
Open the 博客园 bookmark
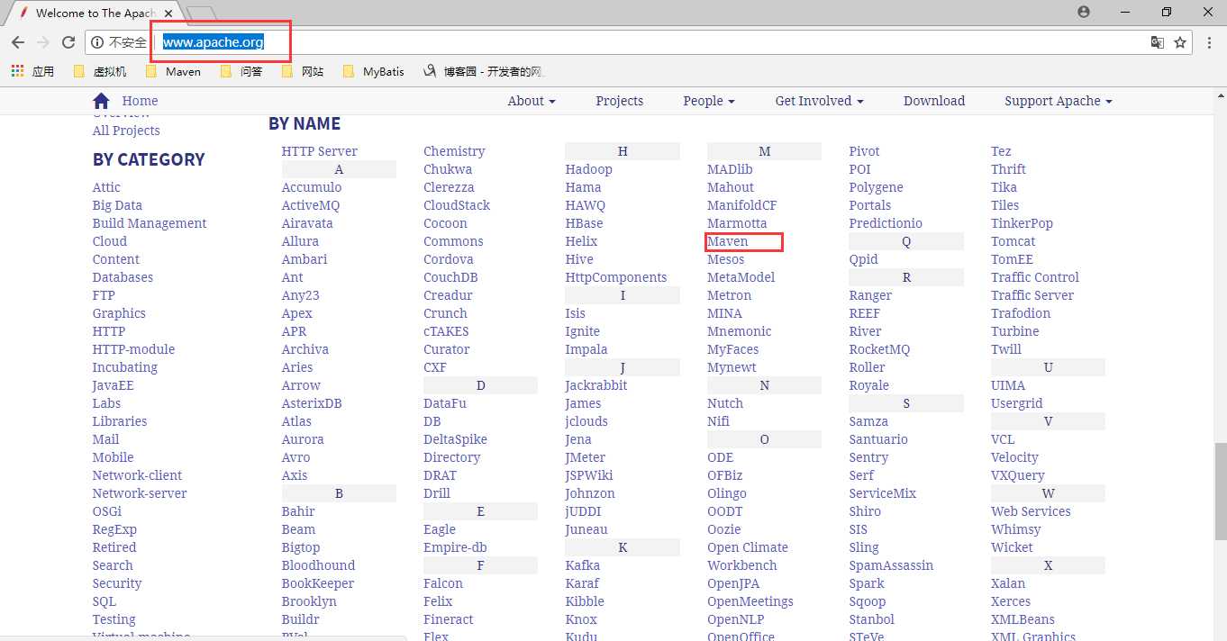point(484,71)
